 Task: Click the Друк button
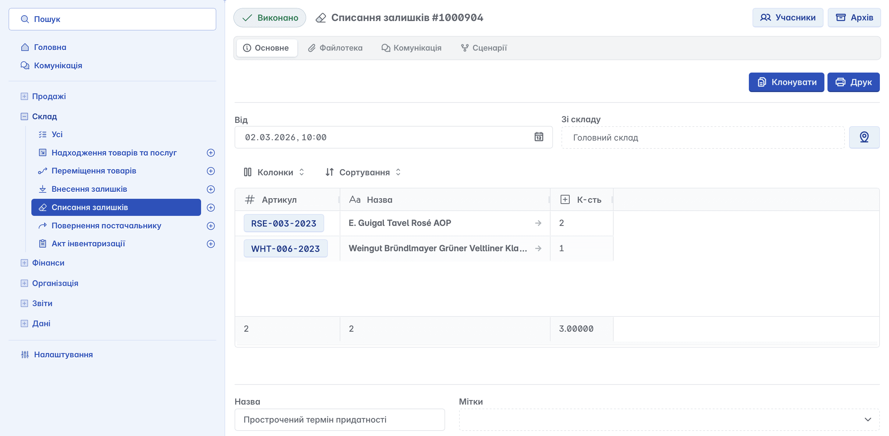click(853, 82)
